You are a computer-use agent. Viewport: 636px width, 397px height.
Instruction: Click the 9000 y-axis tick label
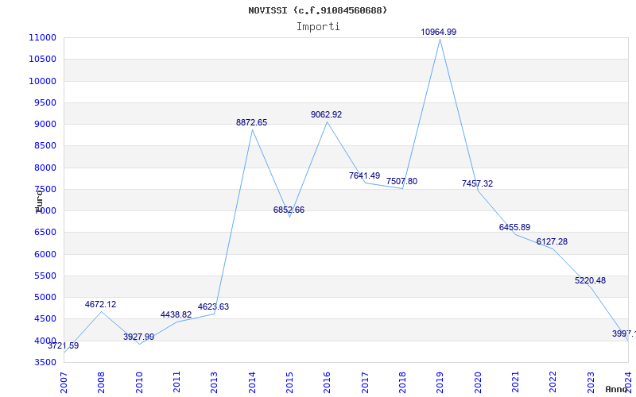point(45,124)
